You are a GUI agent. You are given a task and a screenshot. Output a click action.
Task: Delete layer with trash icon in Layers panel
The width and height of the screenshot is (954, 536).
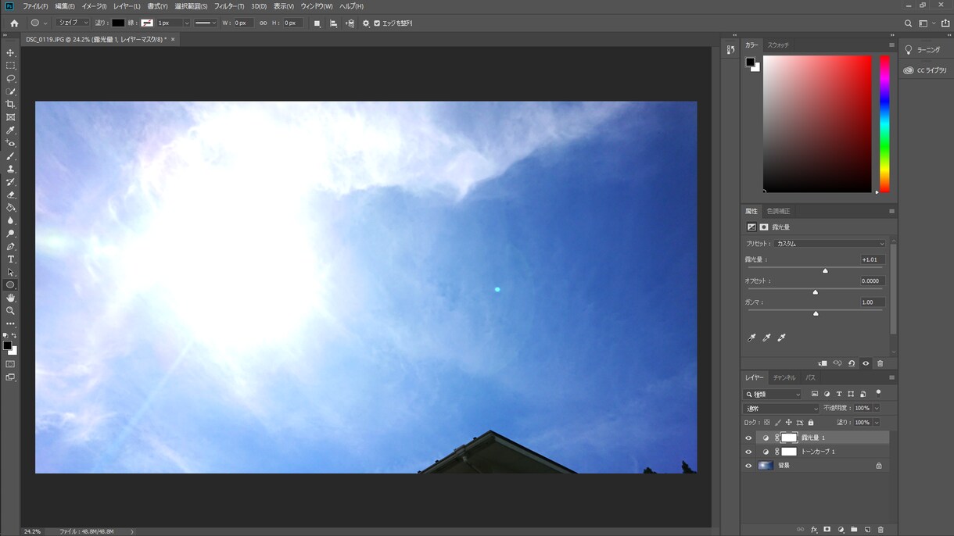[880, 530]
